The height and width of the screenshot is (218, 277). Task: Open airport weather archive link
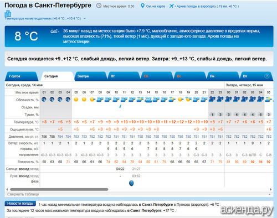pos(208,6)
